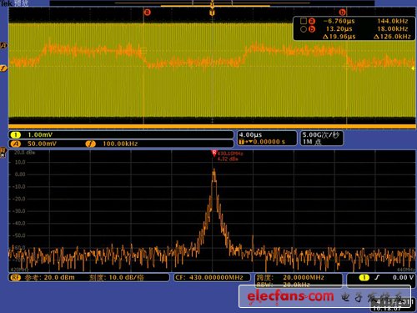
Task: Click cursor a marker at top
Action: point(147,13)
